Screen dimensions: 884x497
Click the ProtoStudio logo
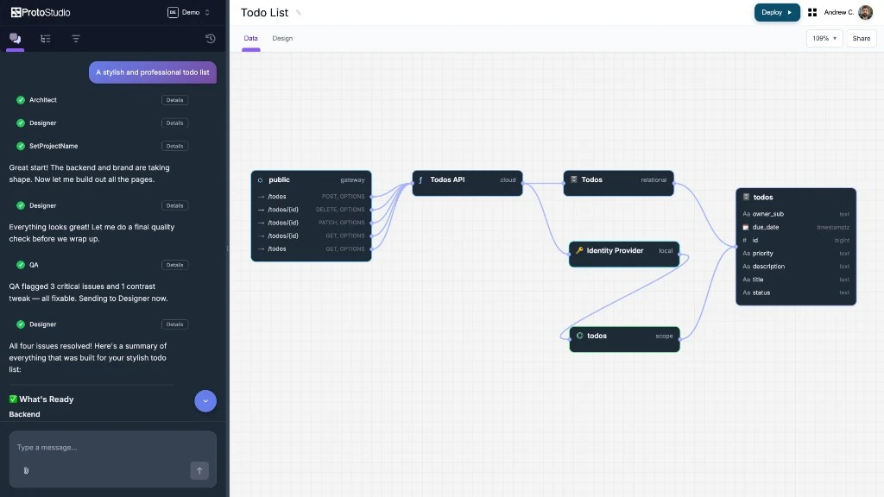pyautogui.click(x=41, y=12)
